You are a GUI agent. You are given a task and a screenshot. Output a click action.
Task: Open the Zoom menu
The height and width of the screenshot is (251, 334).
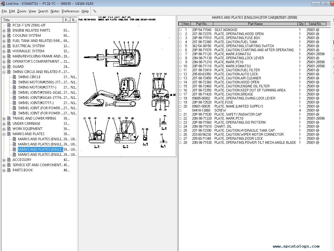click(22, 11)
